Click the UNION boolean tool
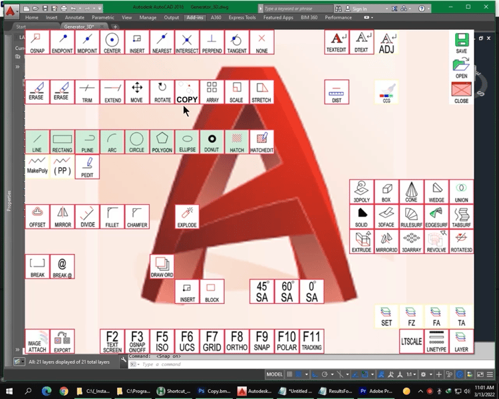The height and width of the screenshot is (399, 499). point(461,192)
